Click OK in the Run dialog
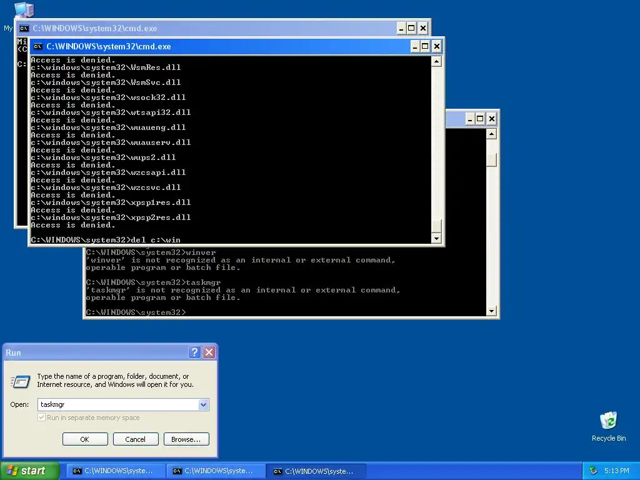Image resolution: width=640 pixels, height=480 pixels. pos(85,439)
